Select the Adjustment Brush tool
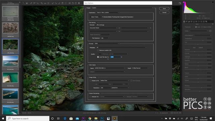This screenshot has height=121, width=215. pos(59,3)
